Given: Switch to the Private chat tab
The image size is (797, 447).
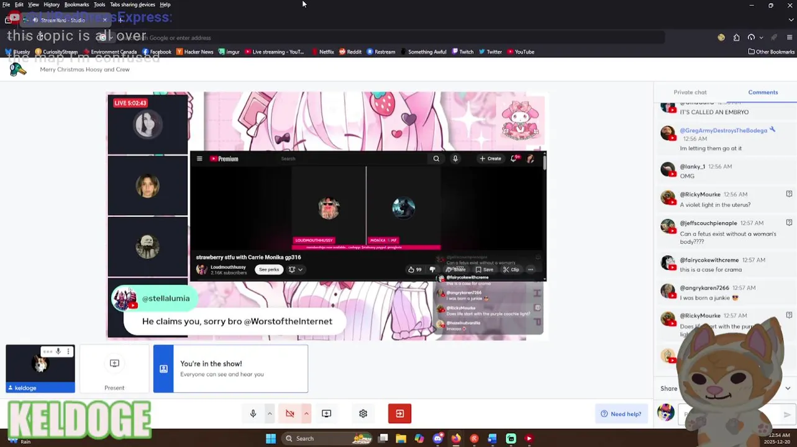Looking at the screenshot, I should pyautogui.click(x=690, y=92).
